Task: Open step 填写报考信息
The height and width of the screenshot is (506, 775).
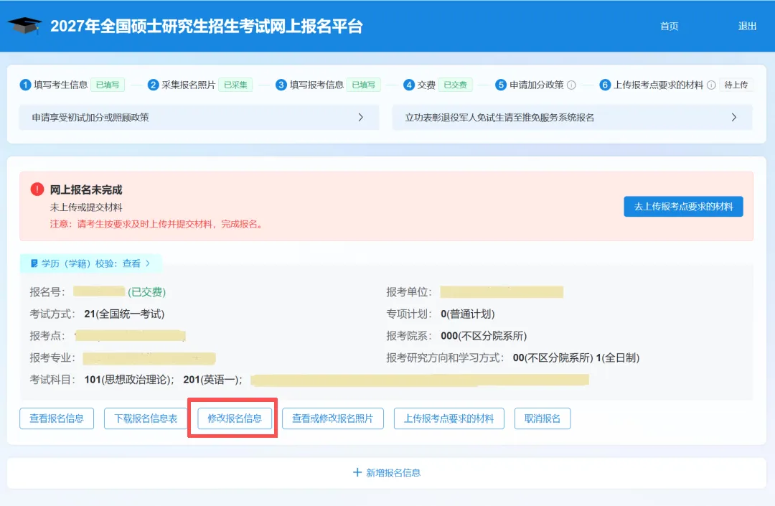Action: pyautogui.click(x=317, y=85)
